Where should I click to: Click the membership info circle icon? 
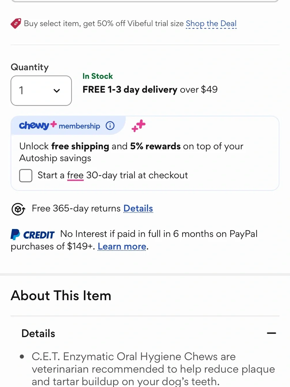(x=110, y=126)
